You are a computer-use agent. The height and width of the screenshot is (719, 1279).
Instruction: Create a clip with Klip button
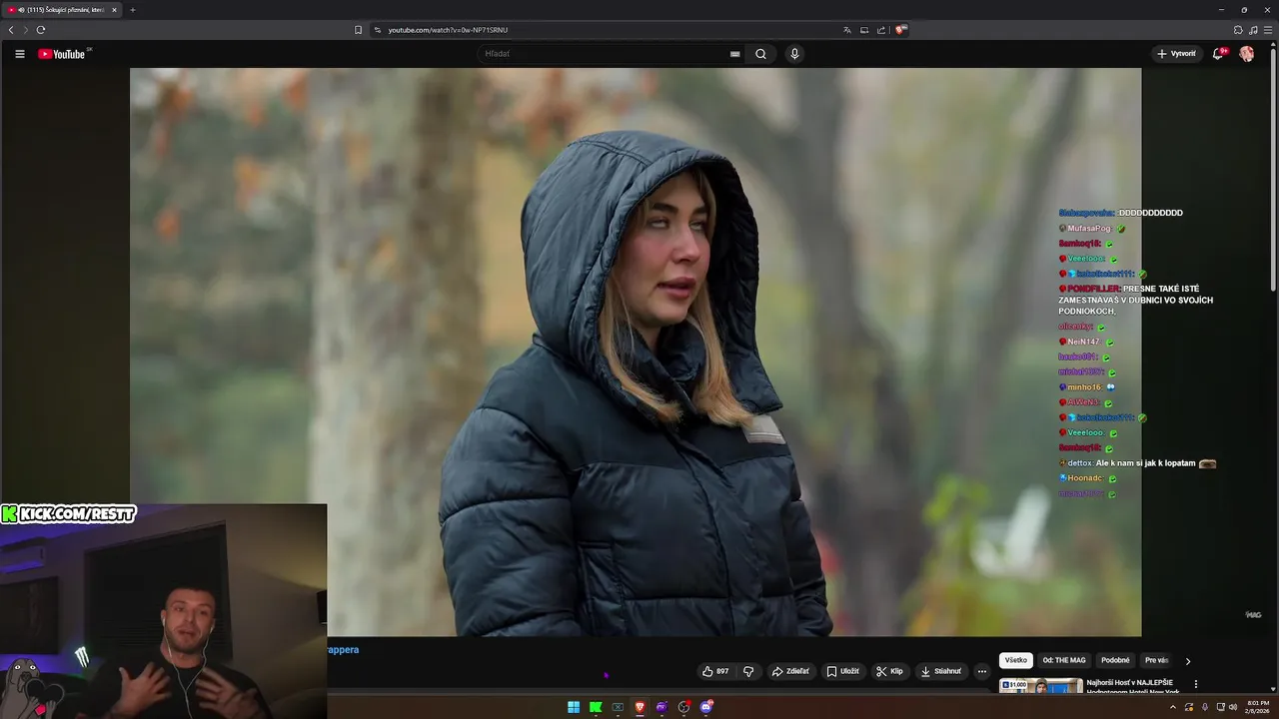[x=889, y=671]
